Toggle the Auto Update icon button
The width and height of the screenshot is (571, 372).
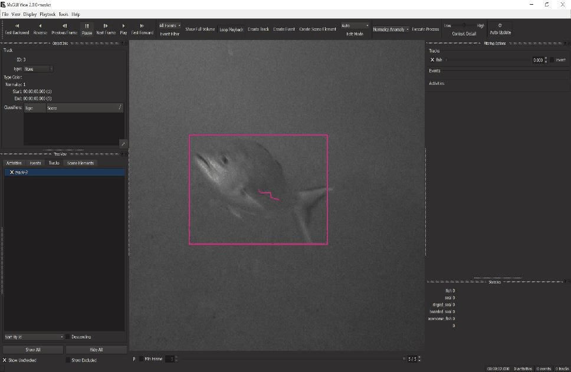500,29
